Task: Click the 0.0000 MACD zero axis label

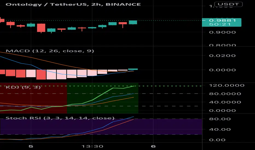Action: [222, 70]
